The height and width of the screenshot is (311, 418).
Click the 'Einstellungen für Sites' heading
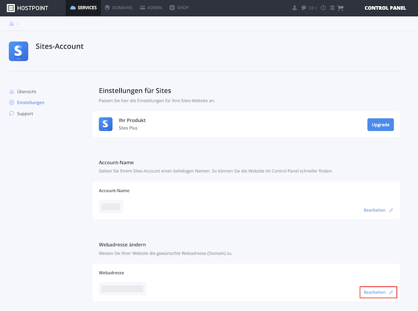135,90
